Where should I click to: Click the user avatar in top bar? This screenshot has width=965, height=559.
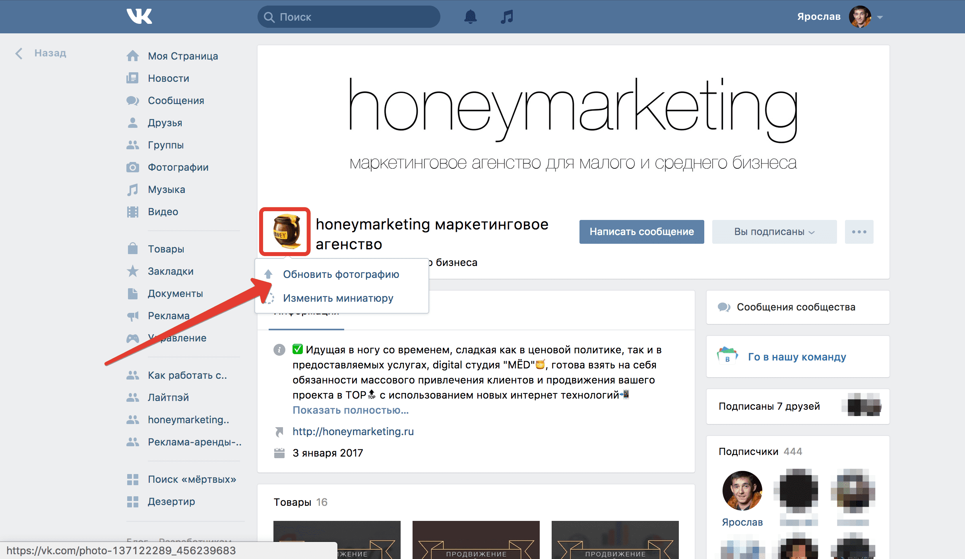click(860, 17)
